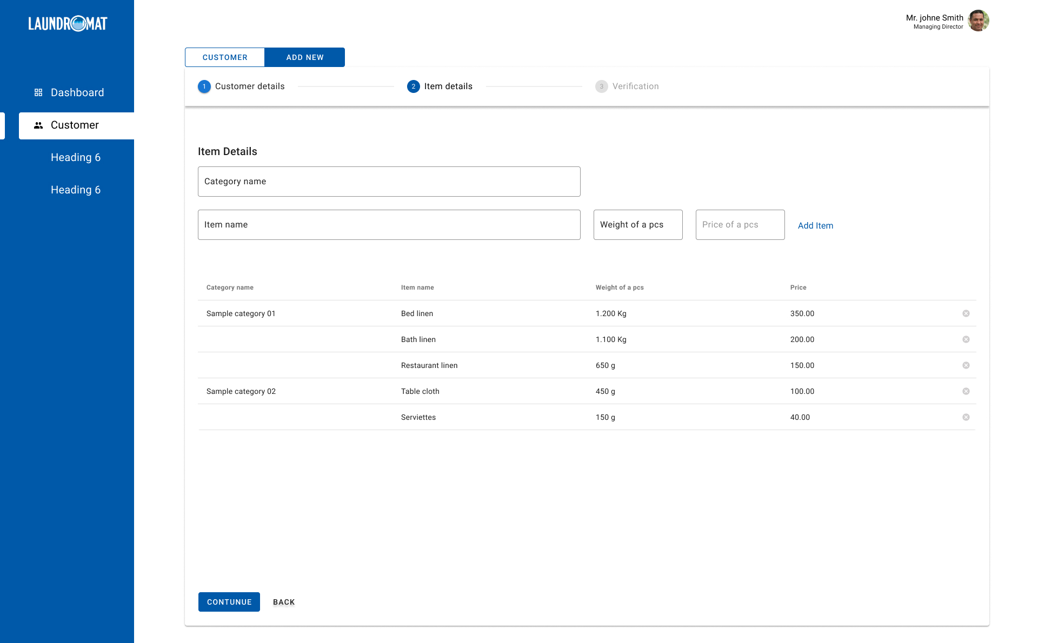Remove the Restaurant linen row
This screenshot has width=1038, height=643.
[966, 365]
